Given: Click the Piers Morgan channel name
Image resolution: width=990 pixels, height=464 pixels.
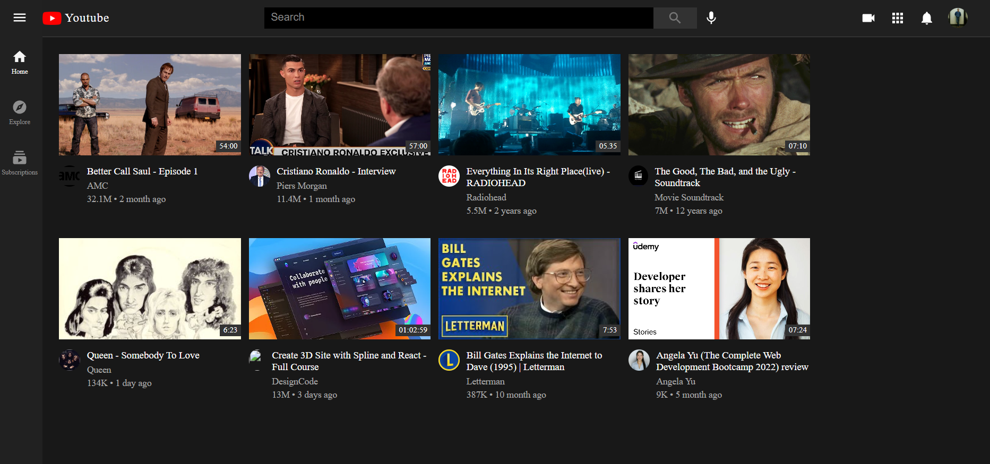Looking at the screenshot, I should pos(302,186).
